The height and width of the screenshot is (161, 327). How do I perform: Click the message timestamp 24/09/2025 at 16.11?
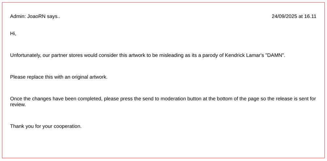pos(294,16)
